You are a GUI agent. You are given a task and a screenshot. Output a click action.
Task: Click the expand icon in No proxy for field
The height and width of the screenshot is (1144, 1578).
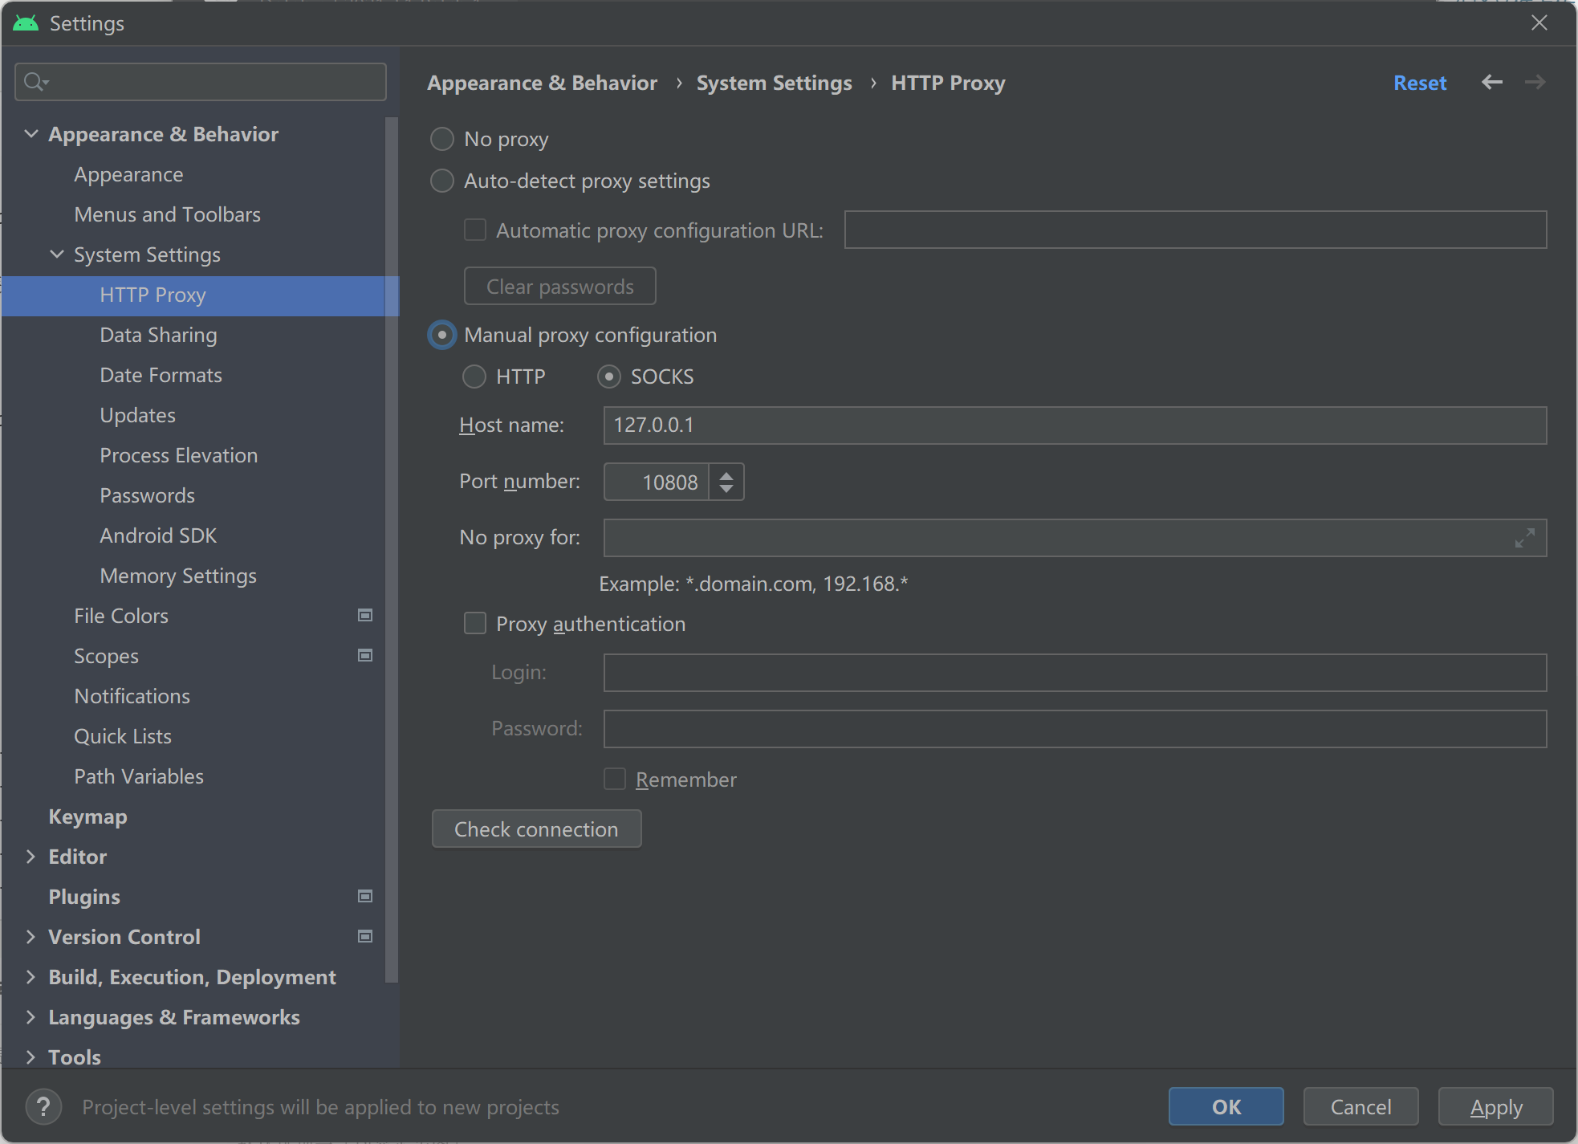coord(1524,538)
